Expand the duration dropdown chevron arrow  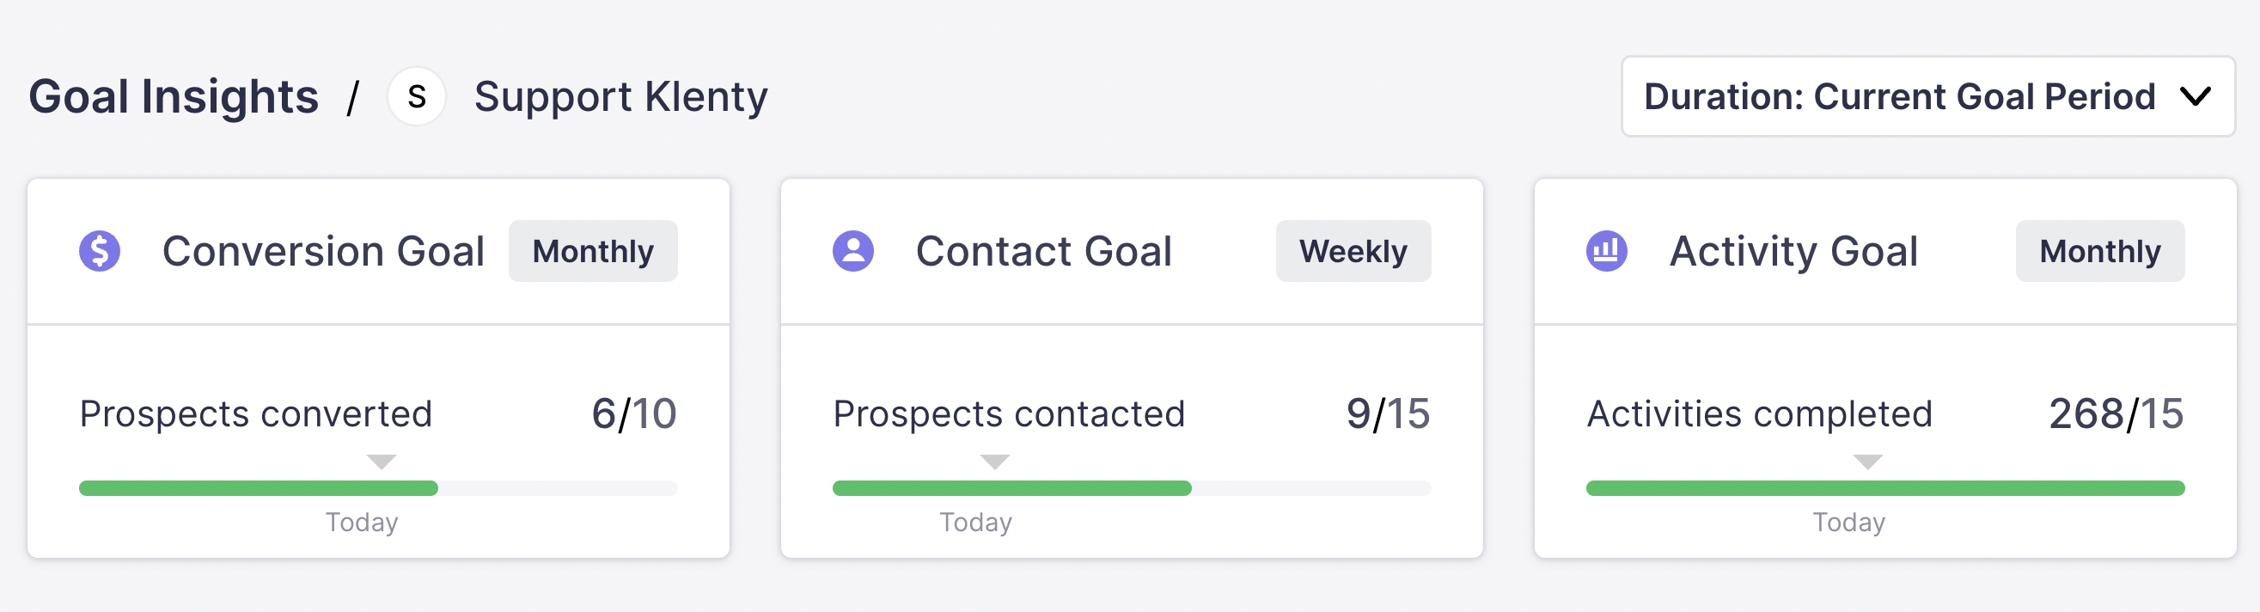[x=2195, y=96]
